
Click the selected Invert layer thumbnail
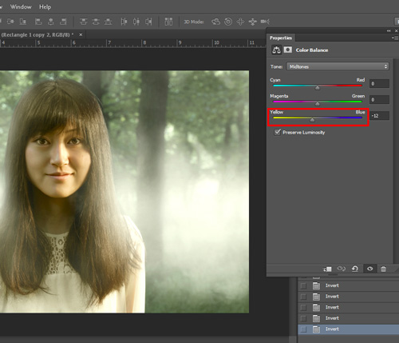316,329
